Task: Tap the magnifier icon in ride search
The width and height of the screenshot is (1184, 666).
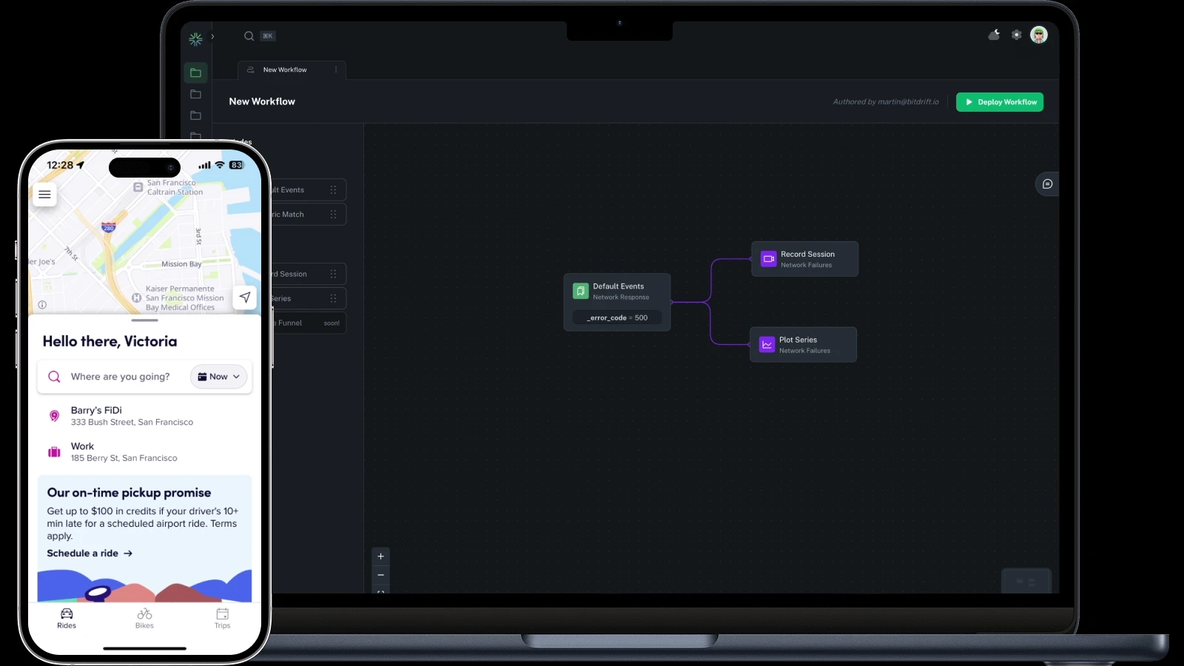Action: pyautogui.click(x=54, y=377)
